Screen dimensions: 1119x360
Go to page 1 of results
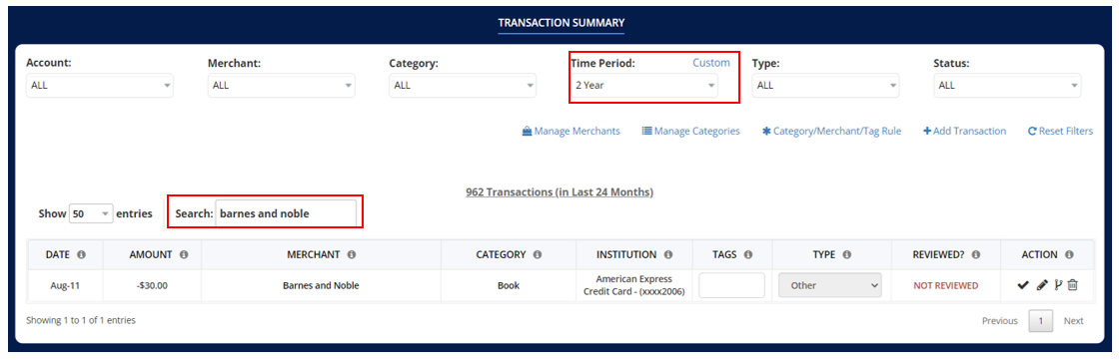1040,321
